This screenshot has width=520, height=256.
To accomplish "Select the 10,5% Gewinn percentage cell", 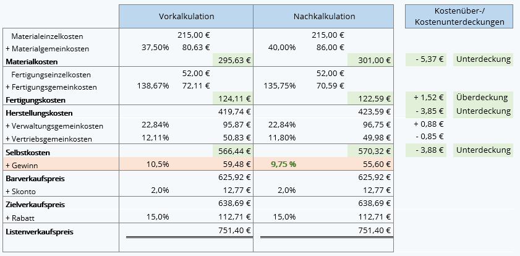I will pyautogui.click(x=158, y=164).
